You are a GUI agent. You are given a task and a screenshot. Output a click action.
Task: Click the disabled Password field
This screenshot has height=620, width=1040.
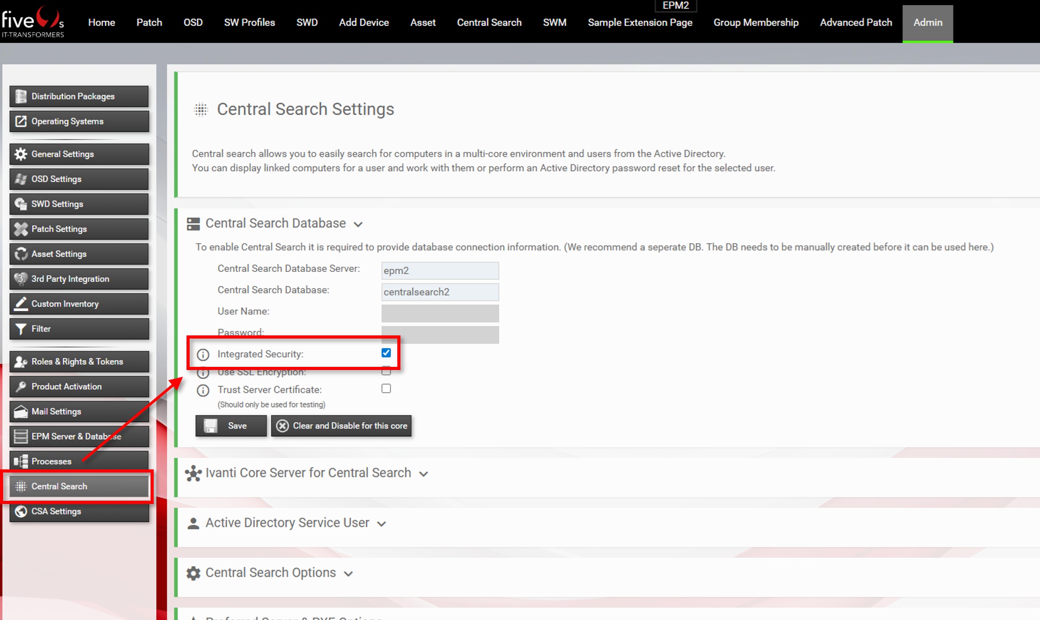(440, 335)
